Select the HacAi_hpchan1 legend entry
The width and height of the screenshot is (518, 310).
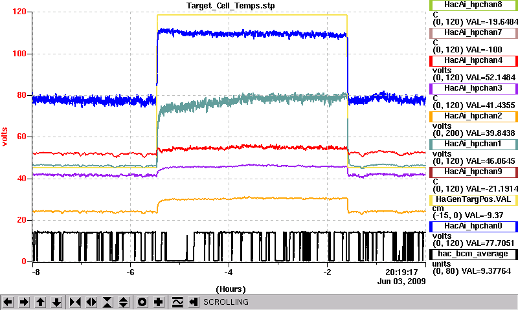[473, 144]
